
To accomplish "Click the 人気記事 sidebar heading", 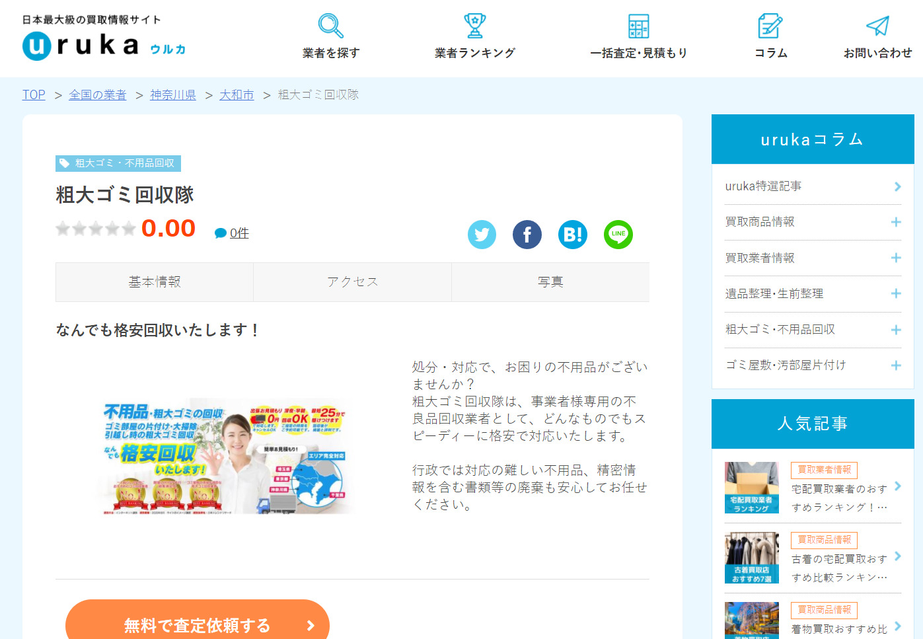I will coord(813,424).
